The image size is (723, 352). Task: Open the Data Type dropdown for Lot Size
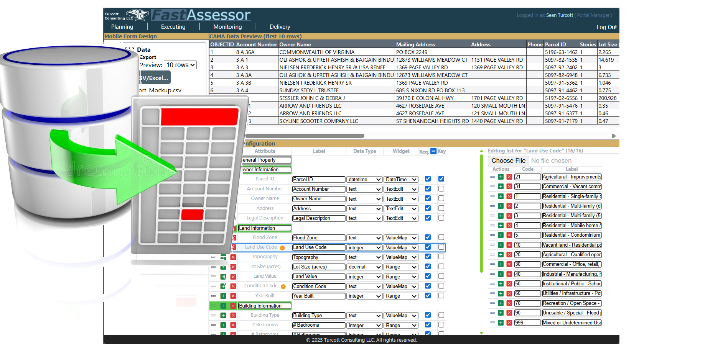point(364,267)
